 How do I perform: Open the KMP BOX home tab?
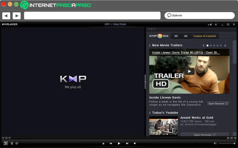[x=159, y=36]
